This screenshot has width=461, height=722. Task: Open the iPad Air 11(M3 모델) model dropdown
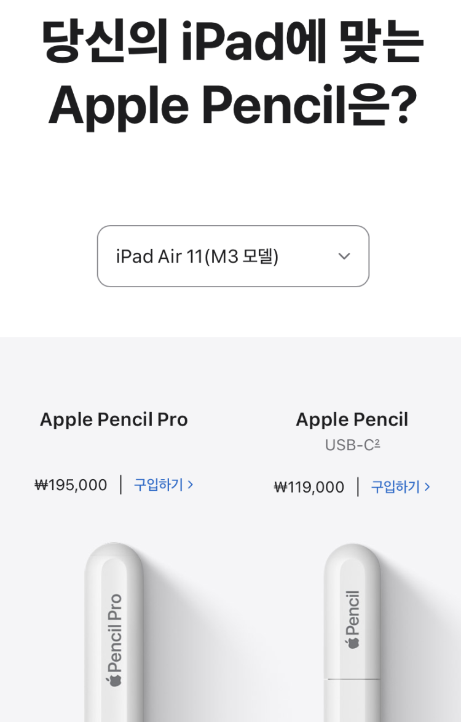[x=232, y=256]
